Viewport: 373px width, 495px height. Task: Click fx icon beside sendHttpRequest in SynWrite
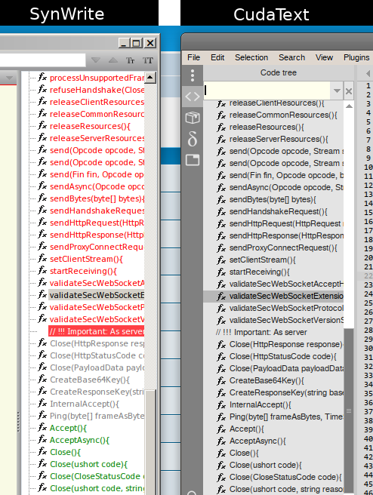coord(42,223)
